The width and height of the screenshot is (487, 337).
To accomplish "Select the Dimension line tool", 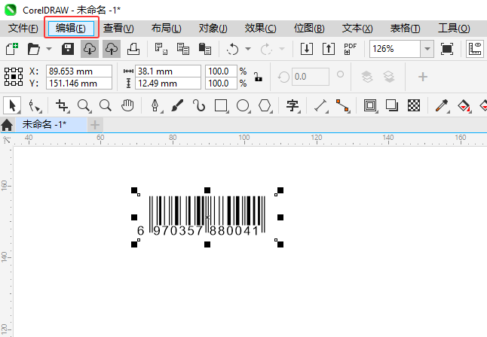I will click(x=321, y=106).
